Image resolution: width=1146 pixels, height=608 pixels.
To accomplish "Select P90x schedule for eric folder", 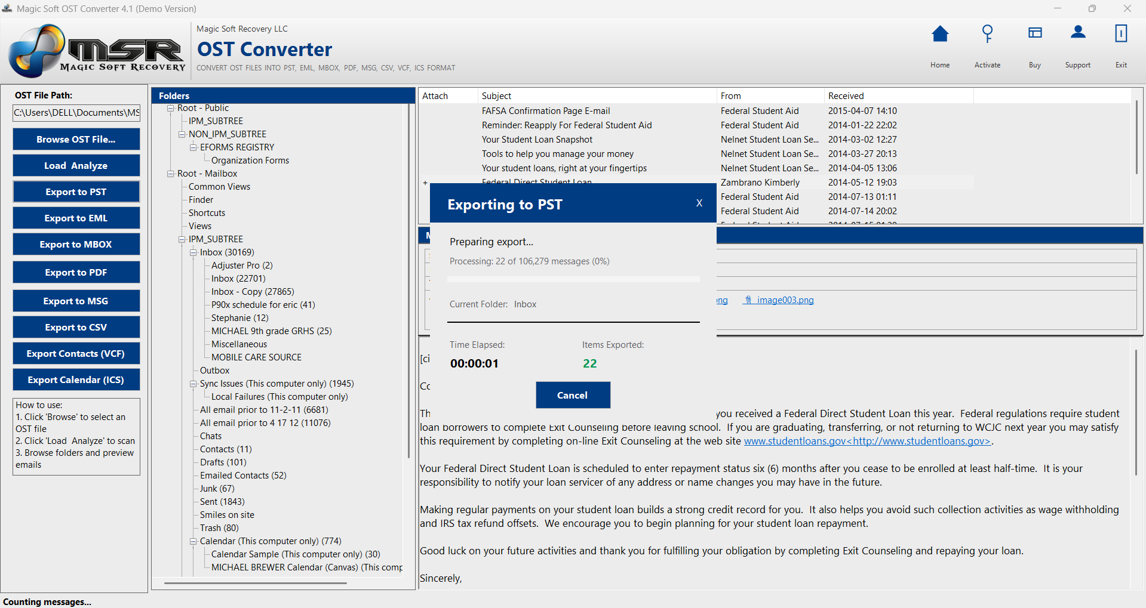I will [263, 305].
